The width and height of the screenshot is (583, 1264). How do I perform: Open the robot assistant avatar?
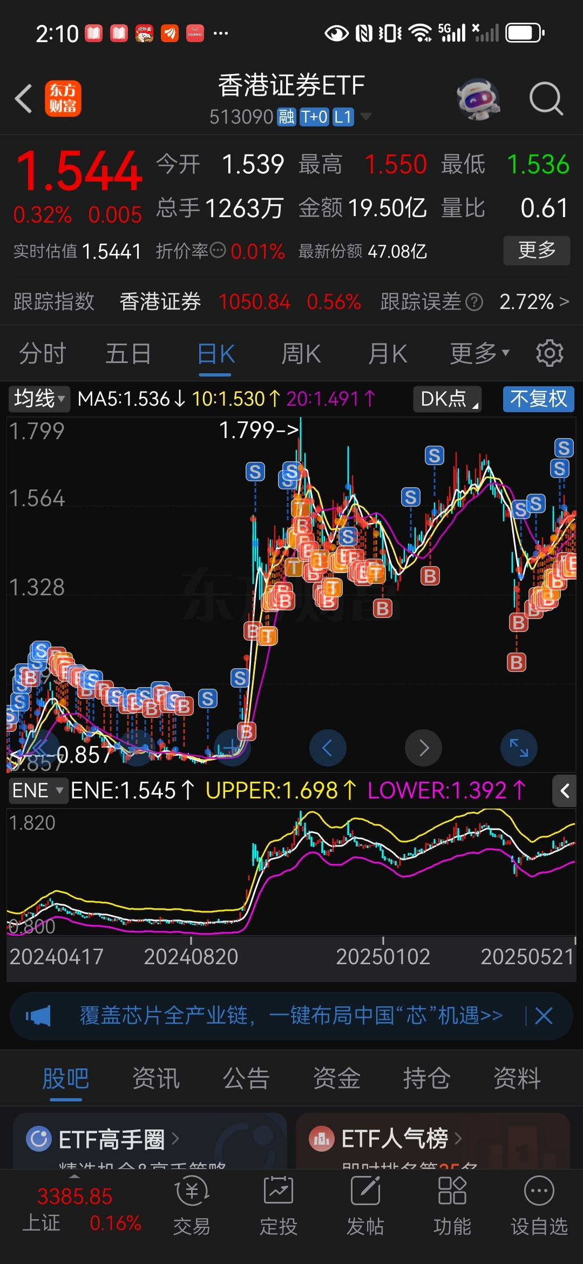click(x=478, y=99)
